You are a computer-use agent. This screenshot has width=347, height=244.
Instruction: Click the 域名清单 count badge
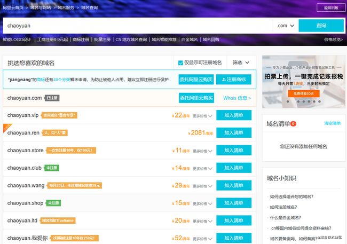pyautogui.click(x=293, y=123)
